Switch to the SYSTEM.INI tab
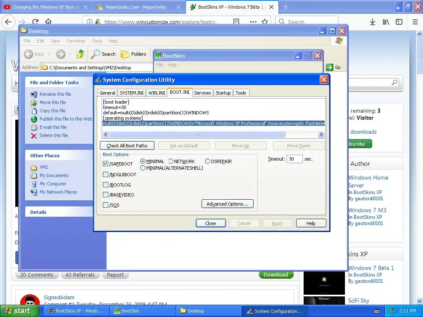The image size is (423, 317). [x=132, y=93]
